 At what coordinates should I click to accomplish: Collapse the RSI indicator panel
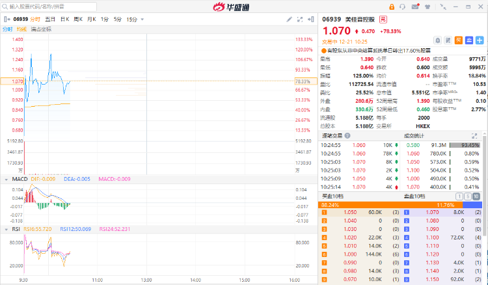point(6,229)
